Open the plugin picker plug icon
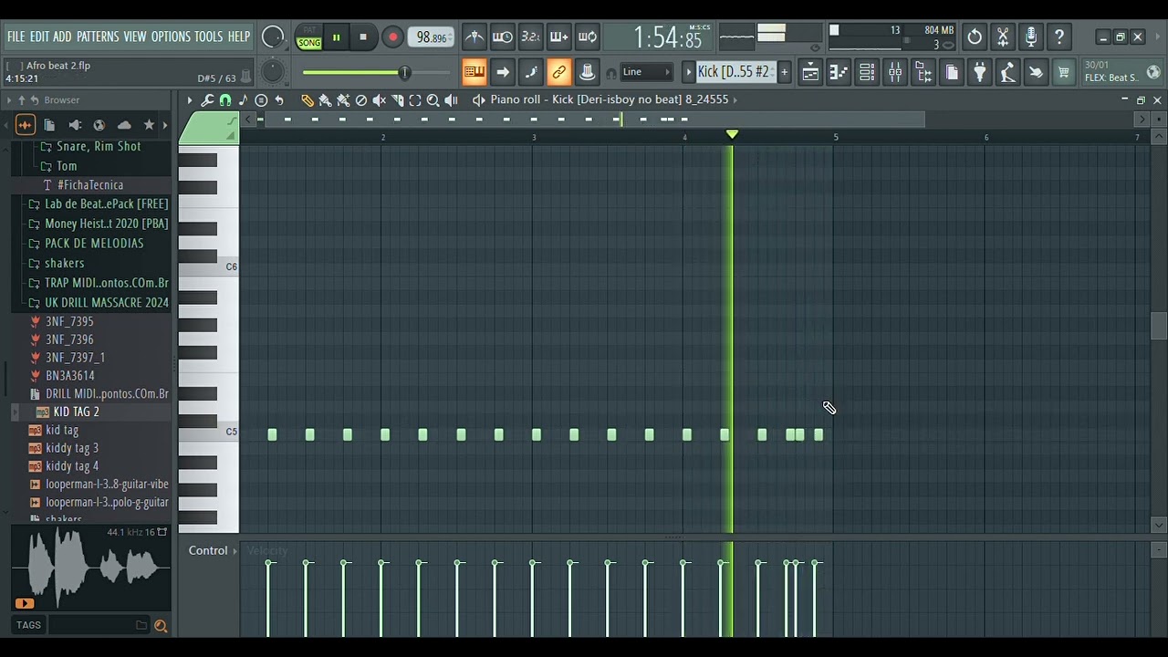 pos(979,72)
